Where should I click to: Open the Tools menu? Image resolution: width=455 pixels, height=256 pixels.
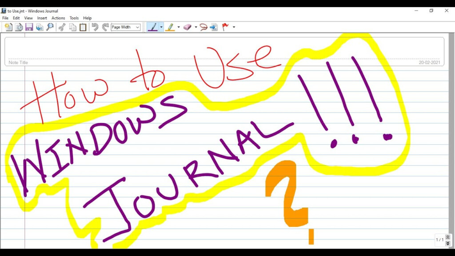tap(74, 18)
